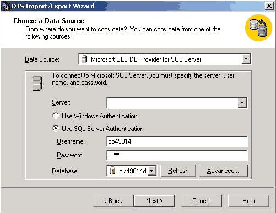Expand the Server dropdown list

click(x=242, y=103)
